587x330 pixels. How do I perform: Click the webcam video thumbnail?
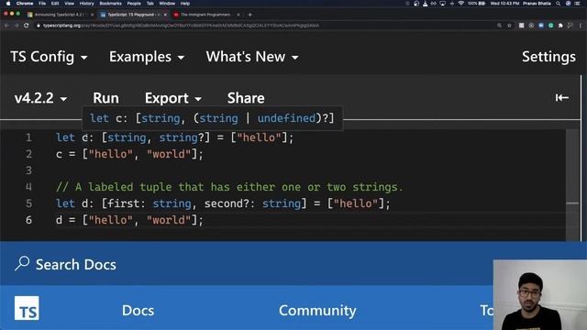pos(540,295)
